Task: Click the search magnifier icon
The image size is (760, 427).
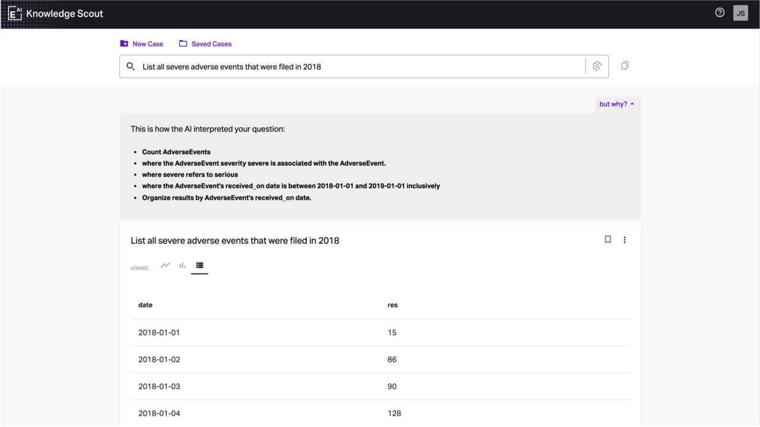Action: 131,66
